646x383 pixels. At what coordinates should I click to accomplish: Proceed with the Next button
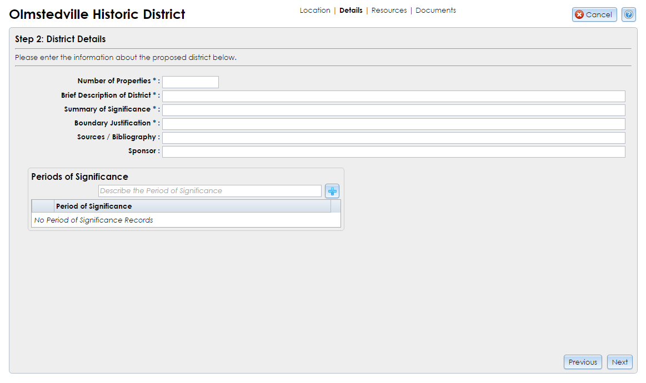click(619, 362)
